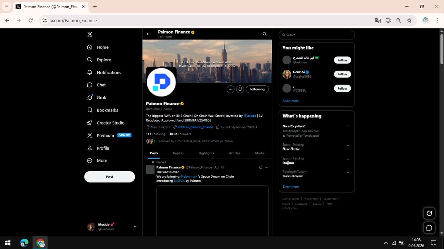Search Paimon Finance's posts with the magnifier icon
This screenshot has width=444, height=249.
pyautogui.click(x=264, y=34)
